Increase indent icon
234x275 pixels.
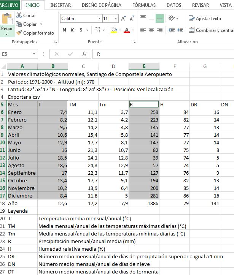click(x=180, y=30)
